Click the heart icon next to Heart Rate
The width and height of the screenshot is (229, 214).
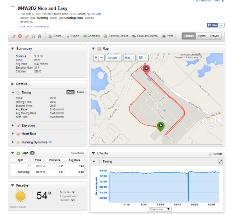pyautogui.click(x=18, y=134)
